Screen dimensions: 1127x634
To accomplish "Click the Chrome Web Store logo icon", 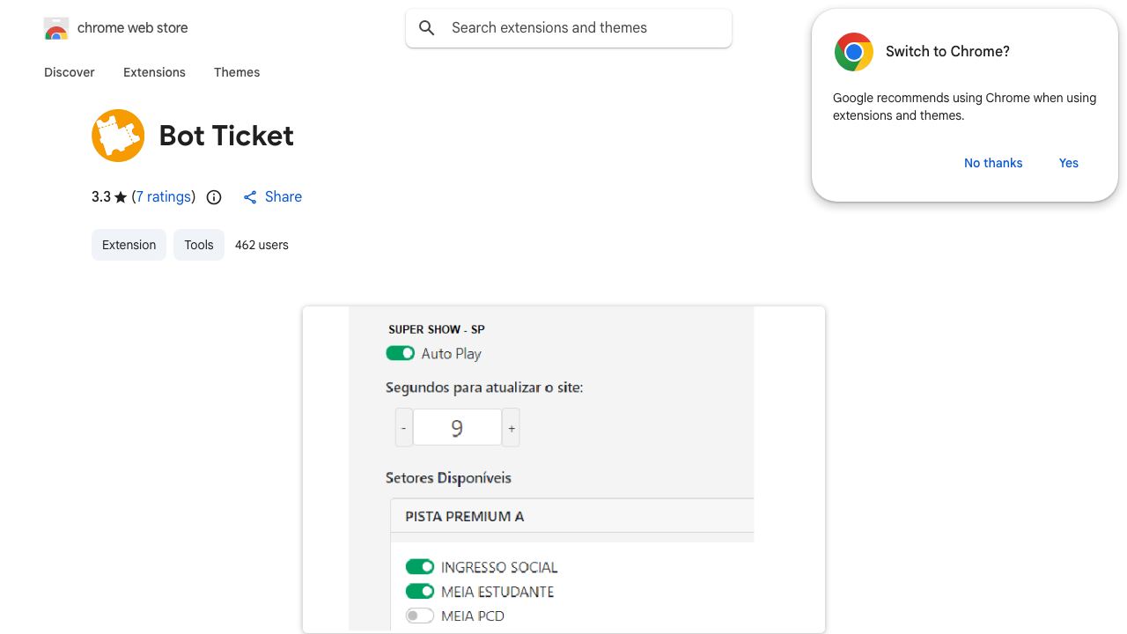I will [x=56, y=28].
